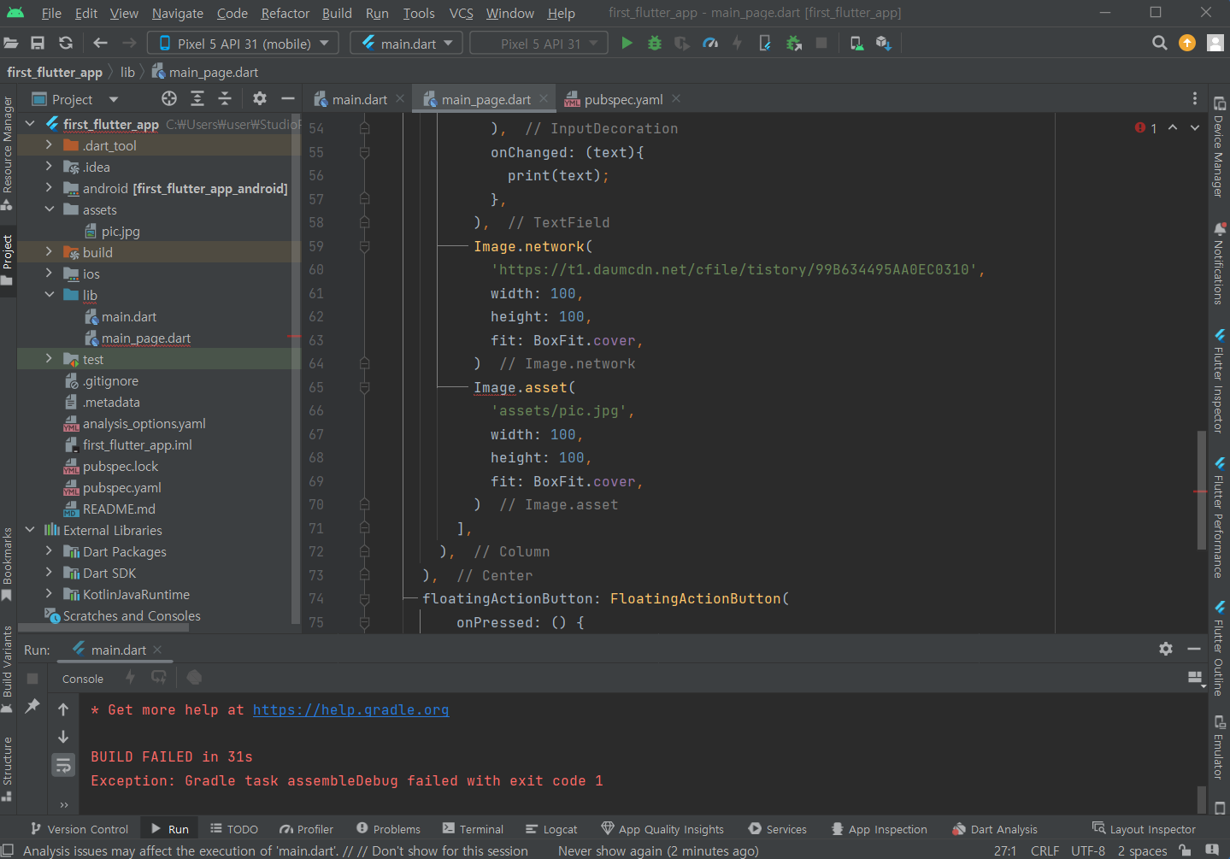Open Project view selector dropdown
Viewport: 1230px width, 859px height.
coord(75,99)
